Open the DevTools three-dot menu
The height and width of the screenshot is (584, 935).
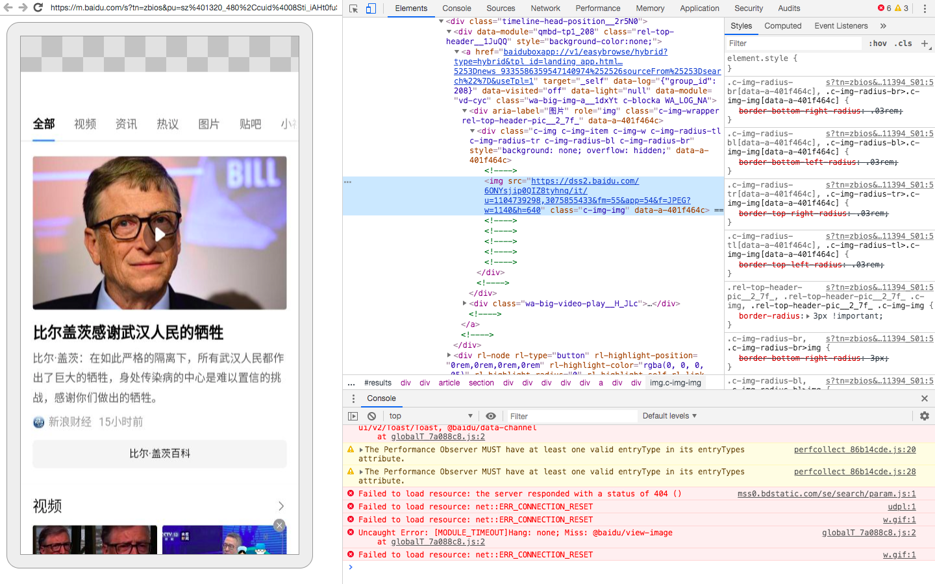(x=925, y=8)
